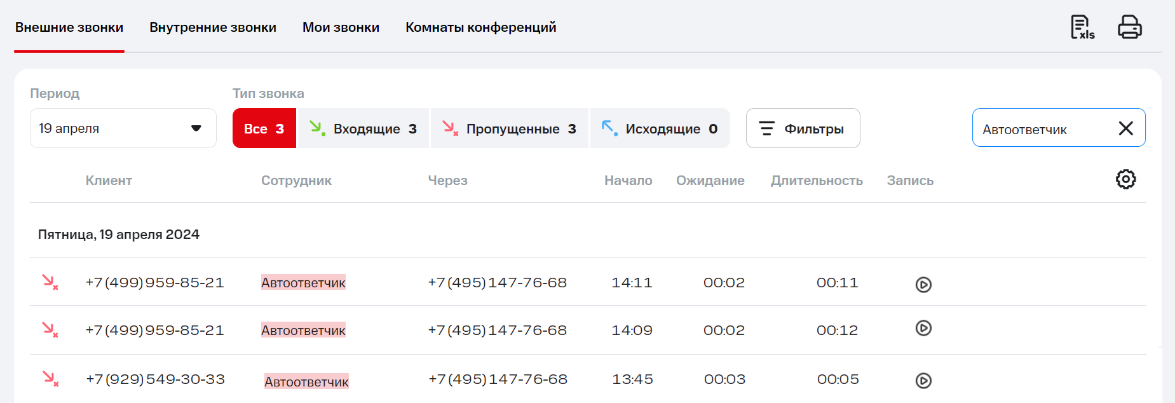1175x403 pixels.
Task: Click client number +7(929)549-30-33
Action: 155,379
